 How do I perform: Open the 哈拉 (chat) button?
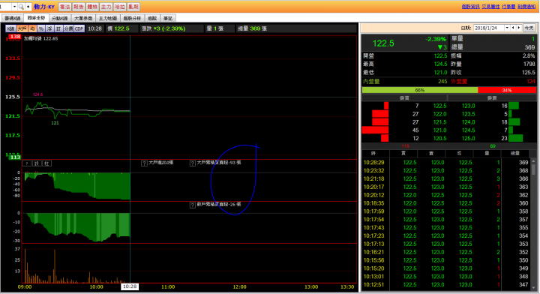pyautogui.click(x=120, y=7)
